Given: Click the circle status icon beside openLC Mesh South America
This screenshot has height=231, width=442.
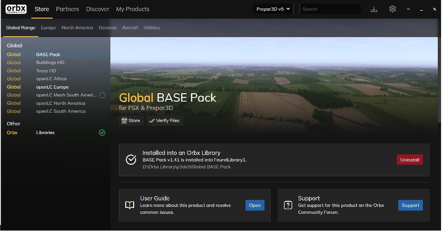Looking at the screenshot, I should coord(102,95).
